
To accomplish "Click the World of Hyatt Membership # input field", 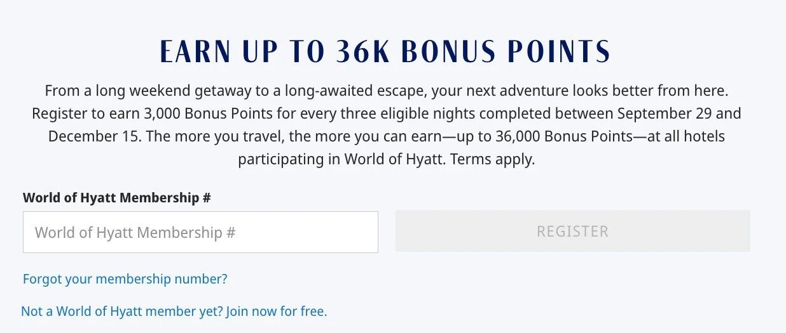I will click(200, 232).
